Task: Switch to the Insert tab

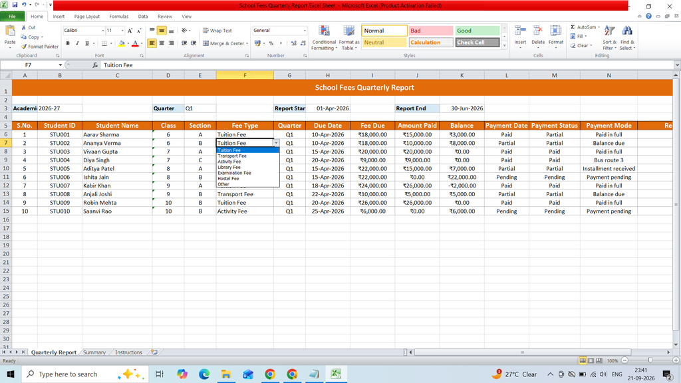Action: (59, 17)
